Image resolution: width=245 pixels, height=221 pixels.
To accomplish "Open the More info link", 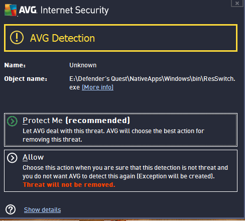I will pyautogui.click(x=97, y=87).
